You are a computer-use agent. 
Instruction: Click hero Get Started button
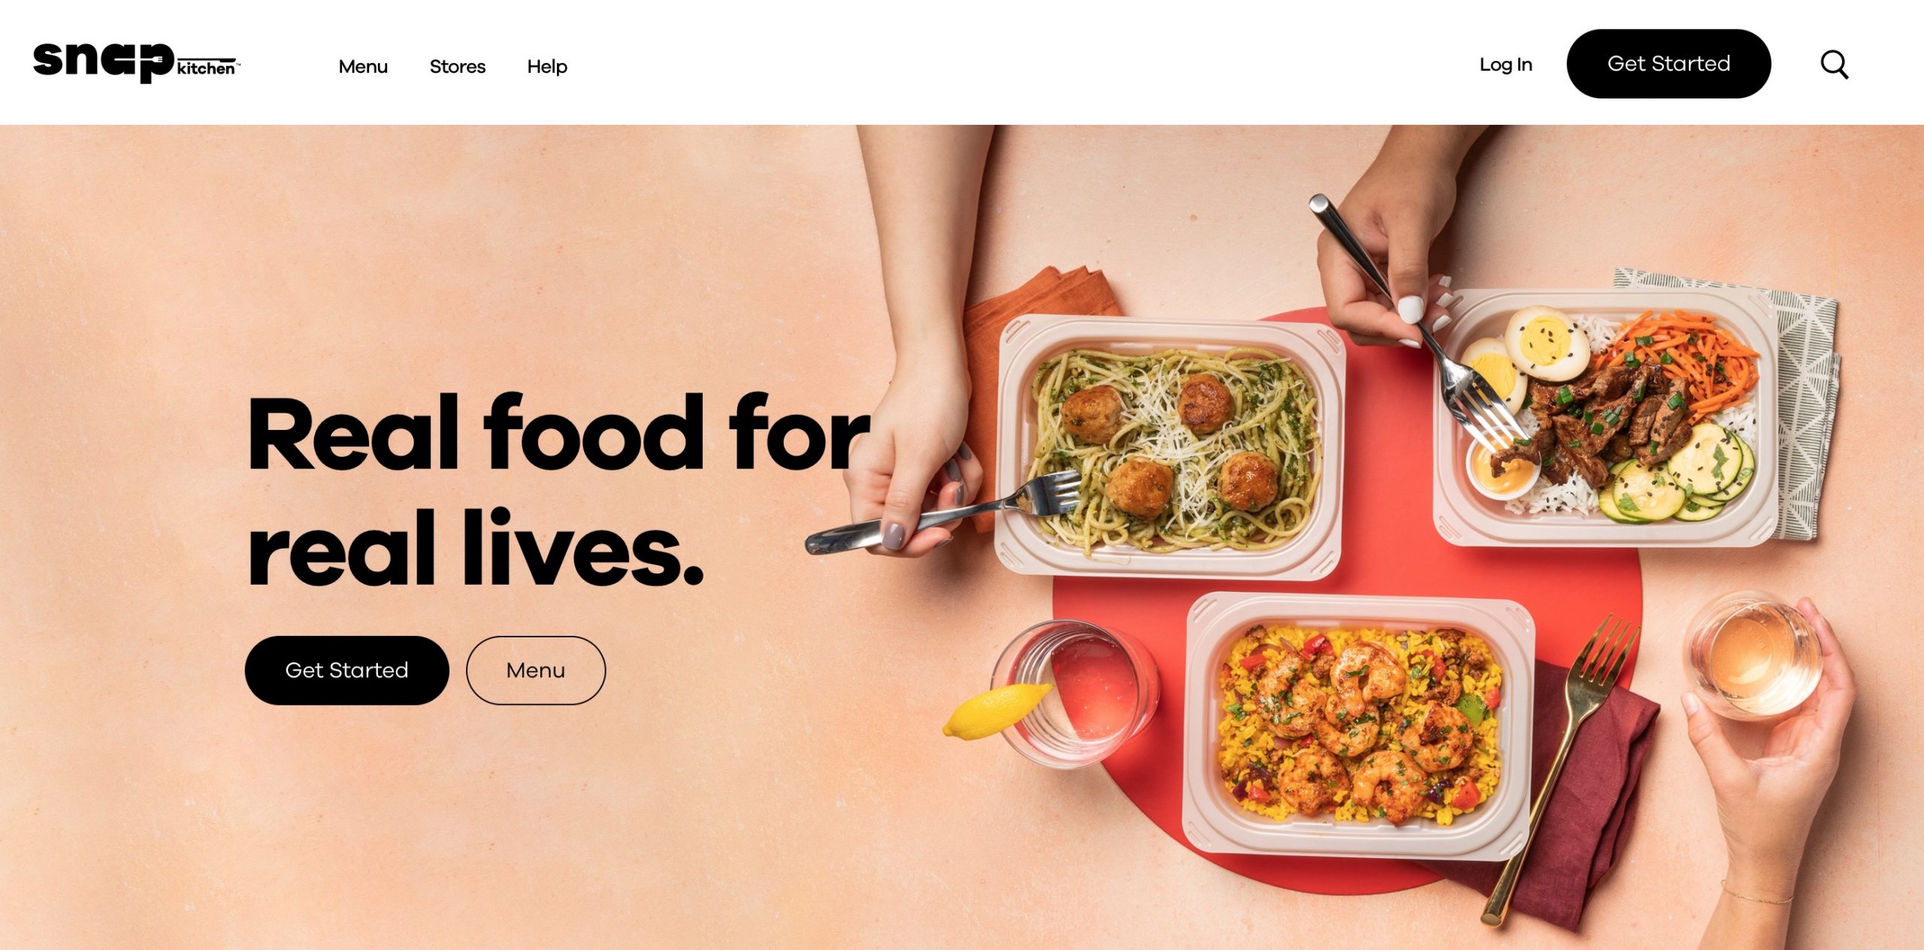346,670
